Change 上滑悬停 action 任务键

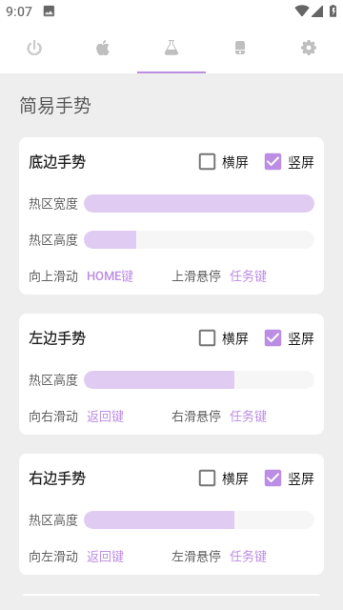pyautogui.click(x=248, y=276)
